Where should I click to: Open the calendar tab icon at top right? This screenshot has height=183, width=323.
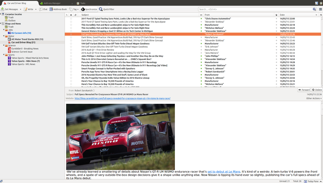[x=317, y=3]
